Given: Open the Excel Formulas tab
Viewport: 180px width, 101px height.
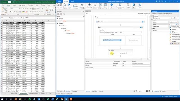Looking at the screenshot, I should 31,5.
